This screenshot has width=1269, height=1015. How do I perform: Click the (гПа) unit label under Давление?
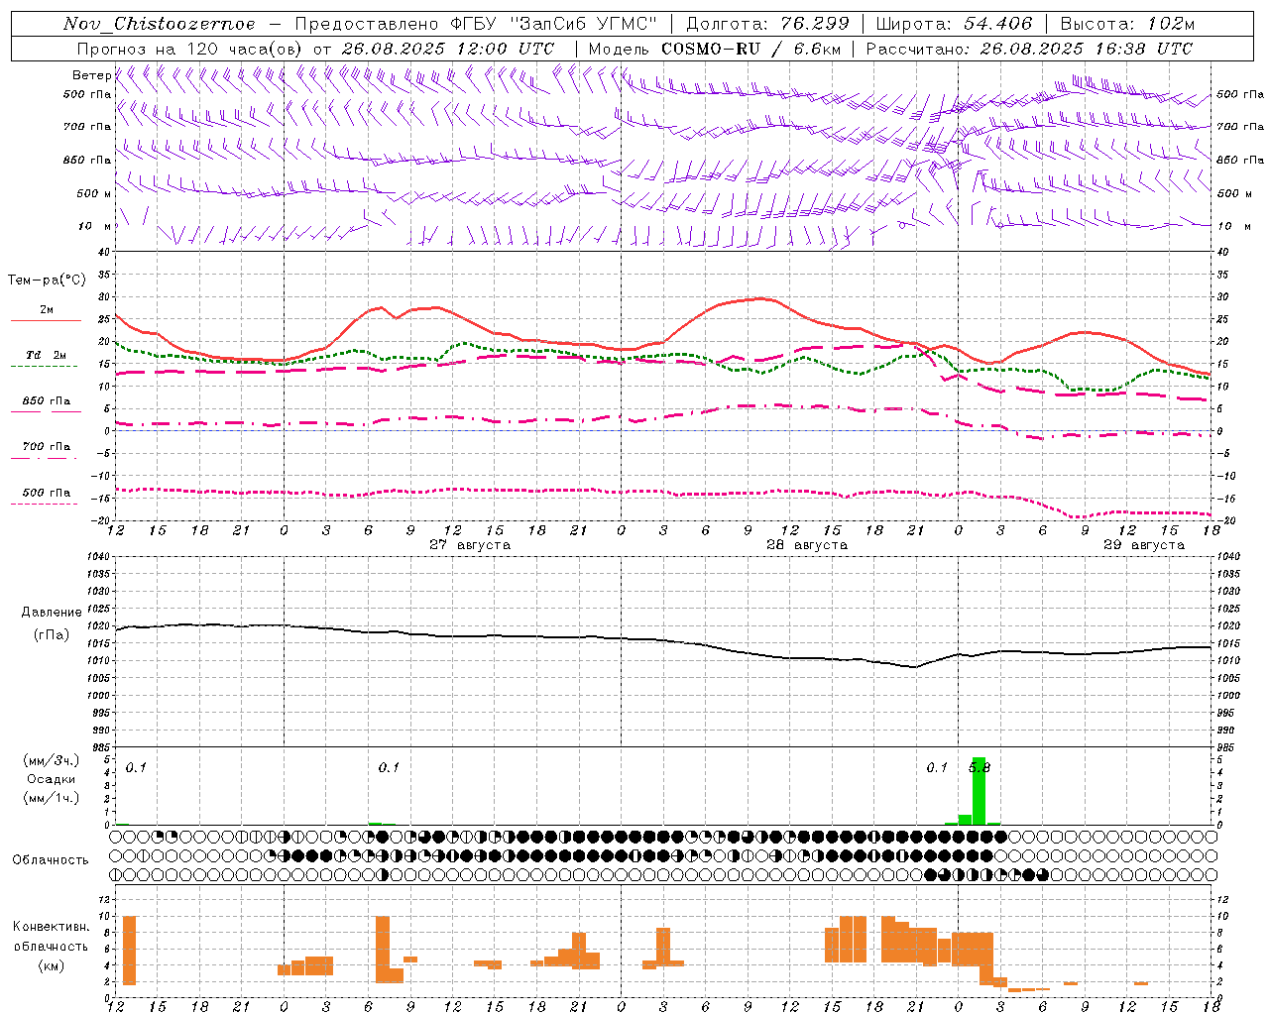point(52,635)
